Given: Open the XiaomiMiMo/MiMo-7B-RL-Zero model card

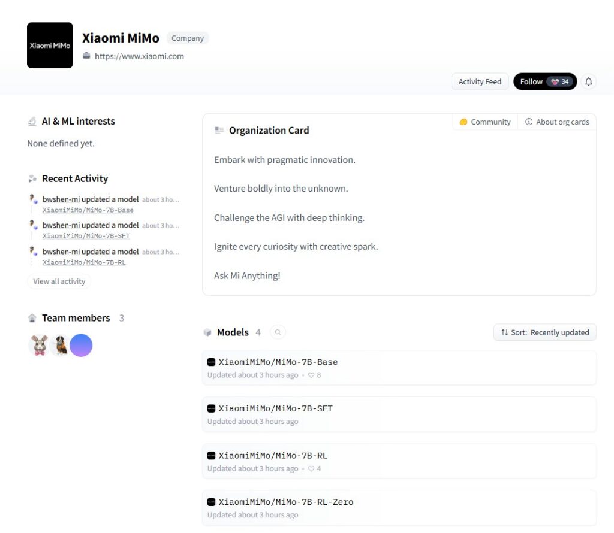Looking at the screenshot, I should tap(399, 508).
